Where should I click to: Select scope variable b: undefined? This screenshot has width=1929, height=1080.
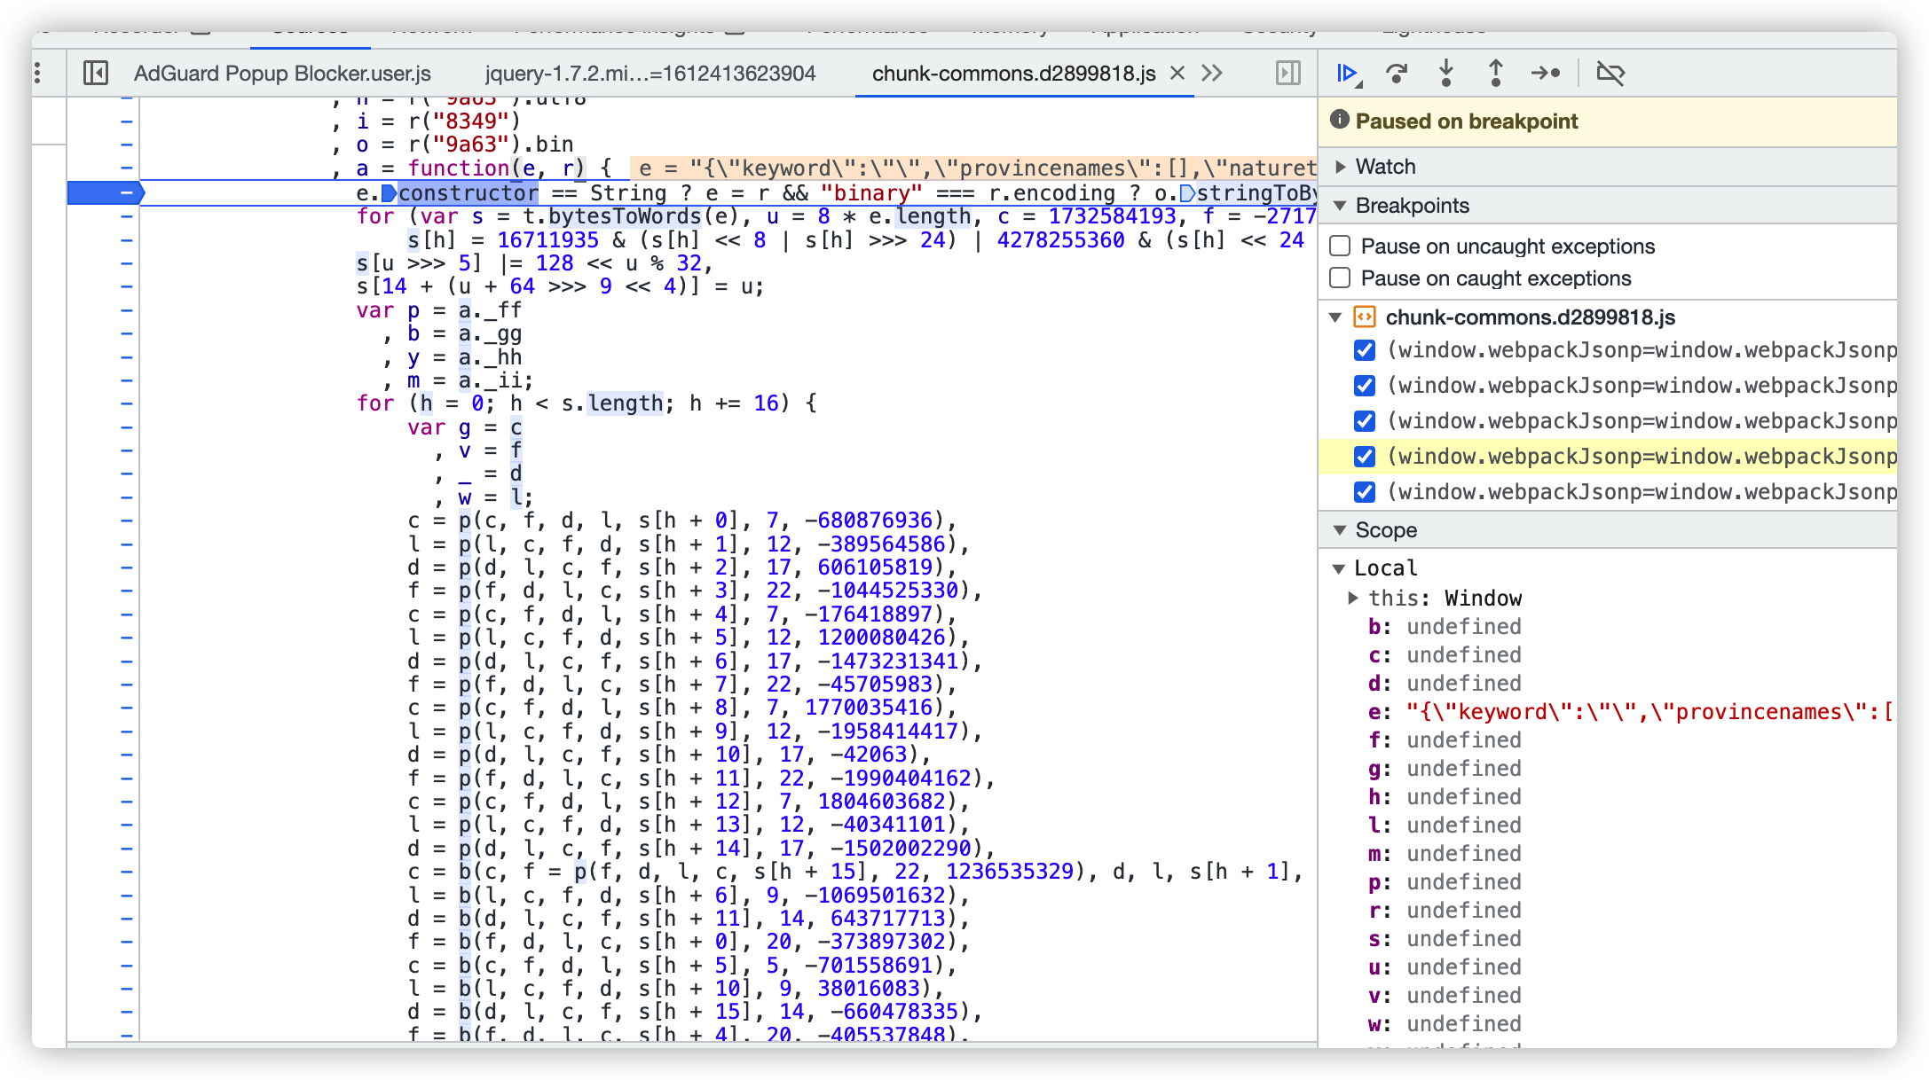(x=1445, y=627)
